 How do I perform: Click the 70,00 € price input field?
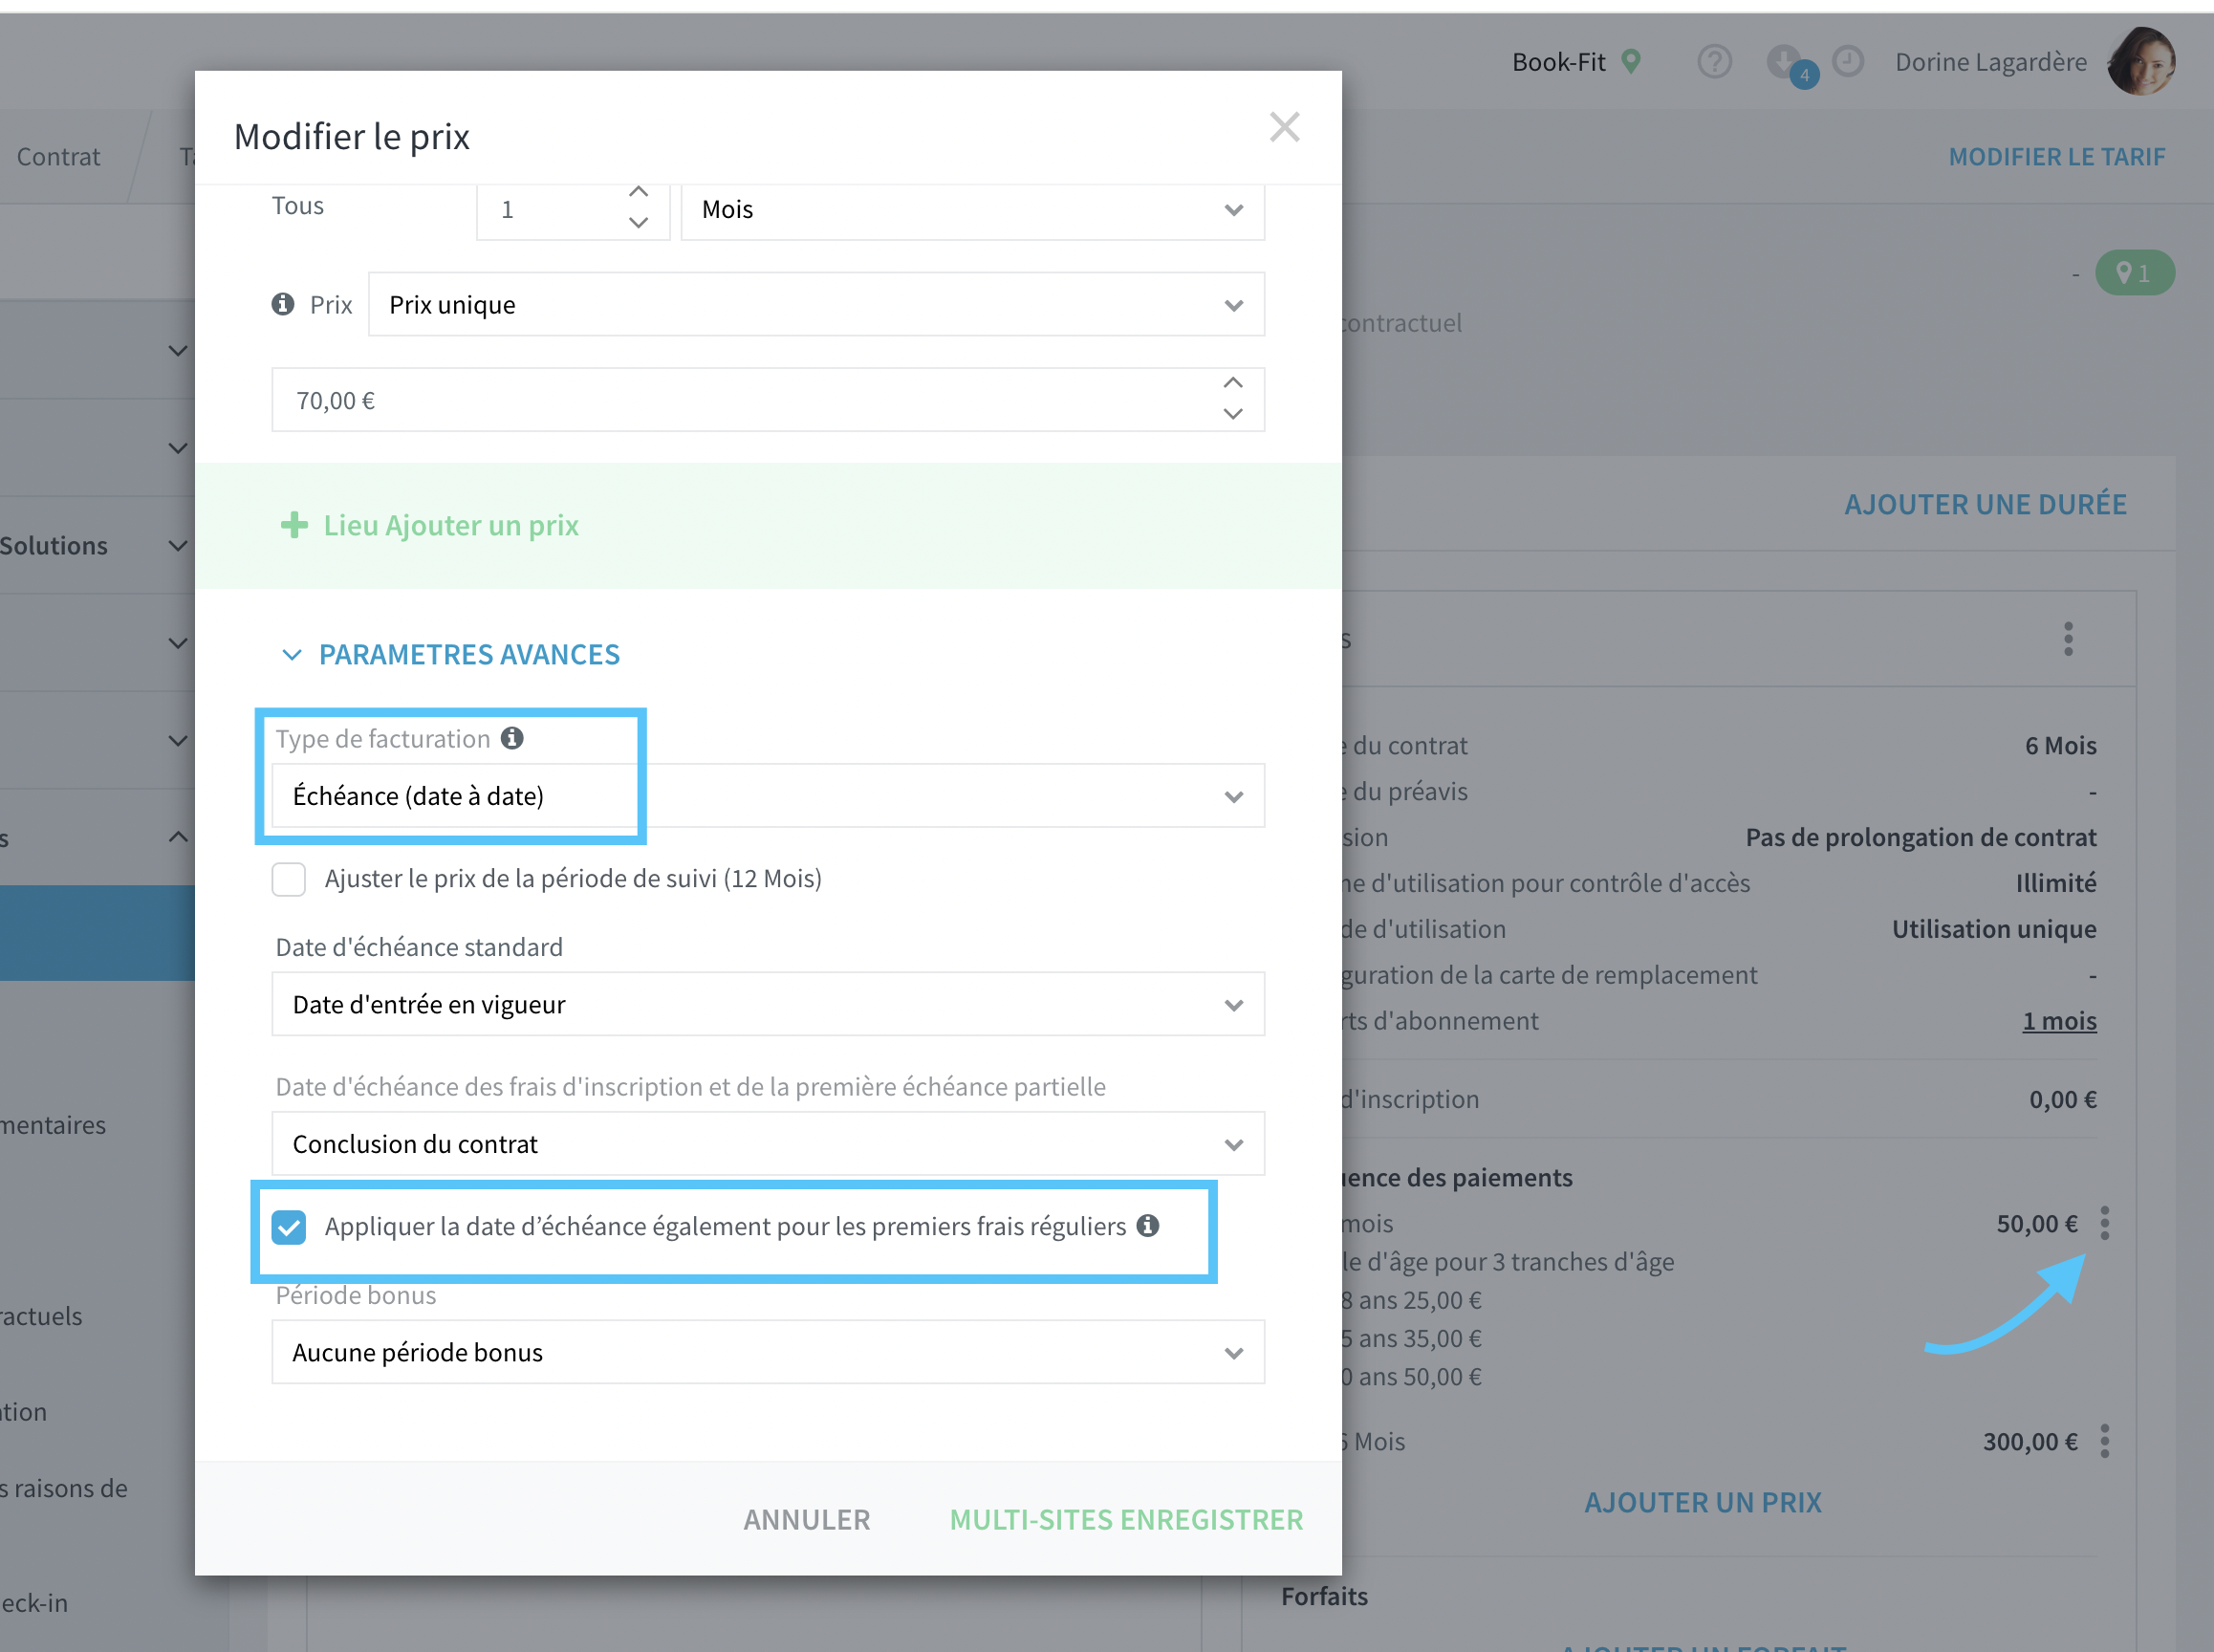768,400
